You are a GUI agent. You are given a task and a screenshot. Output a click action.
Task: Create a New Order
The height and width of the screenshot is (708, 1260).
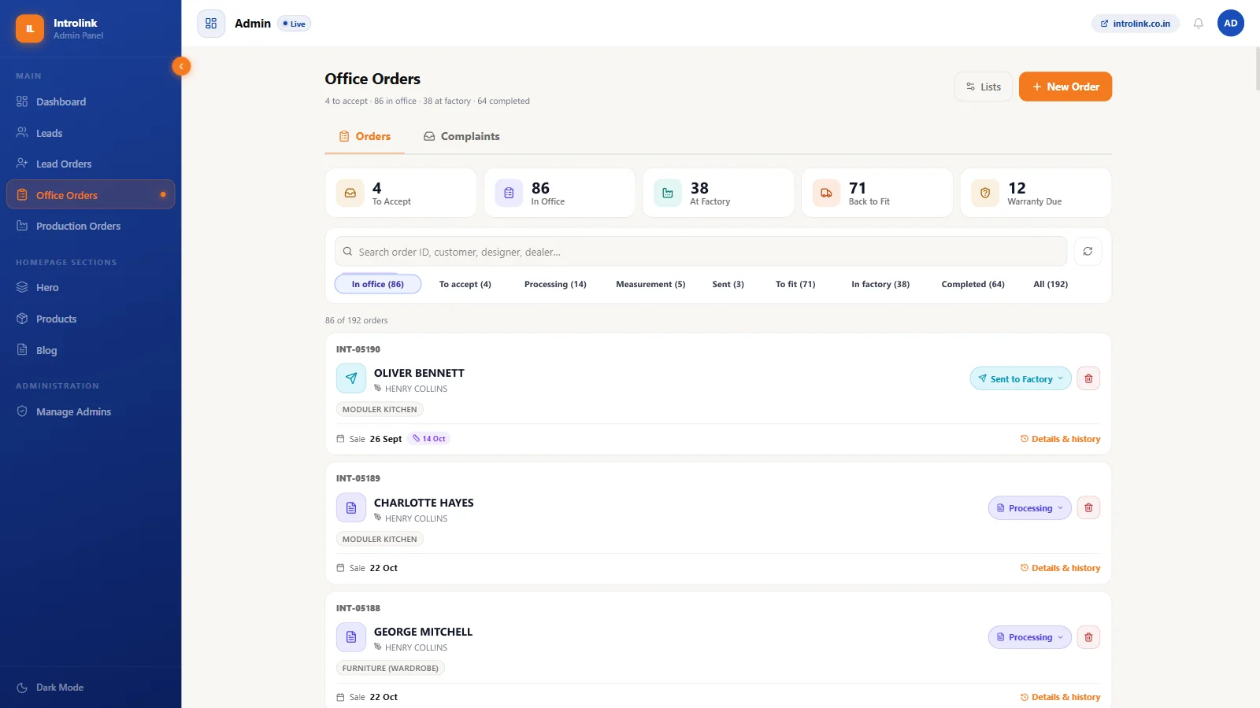click(x=1065, y=87)
